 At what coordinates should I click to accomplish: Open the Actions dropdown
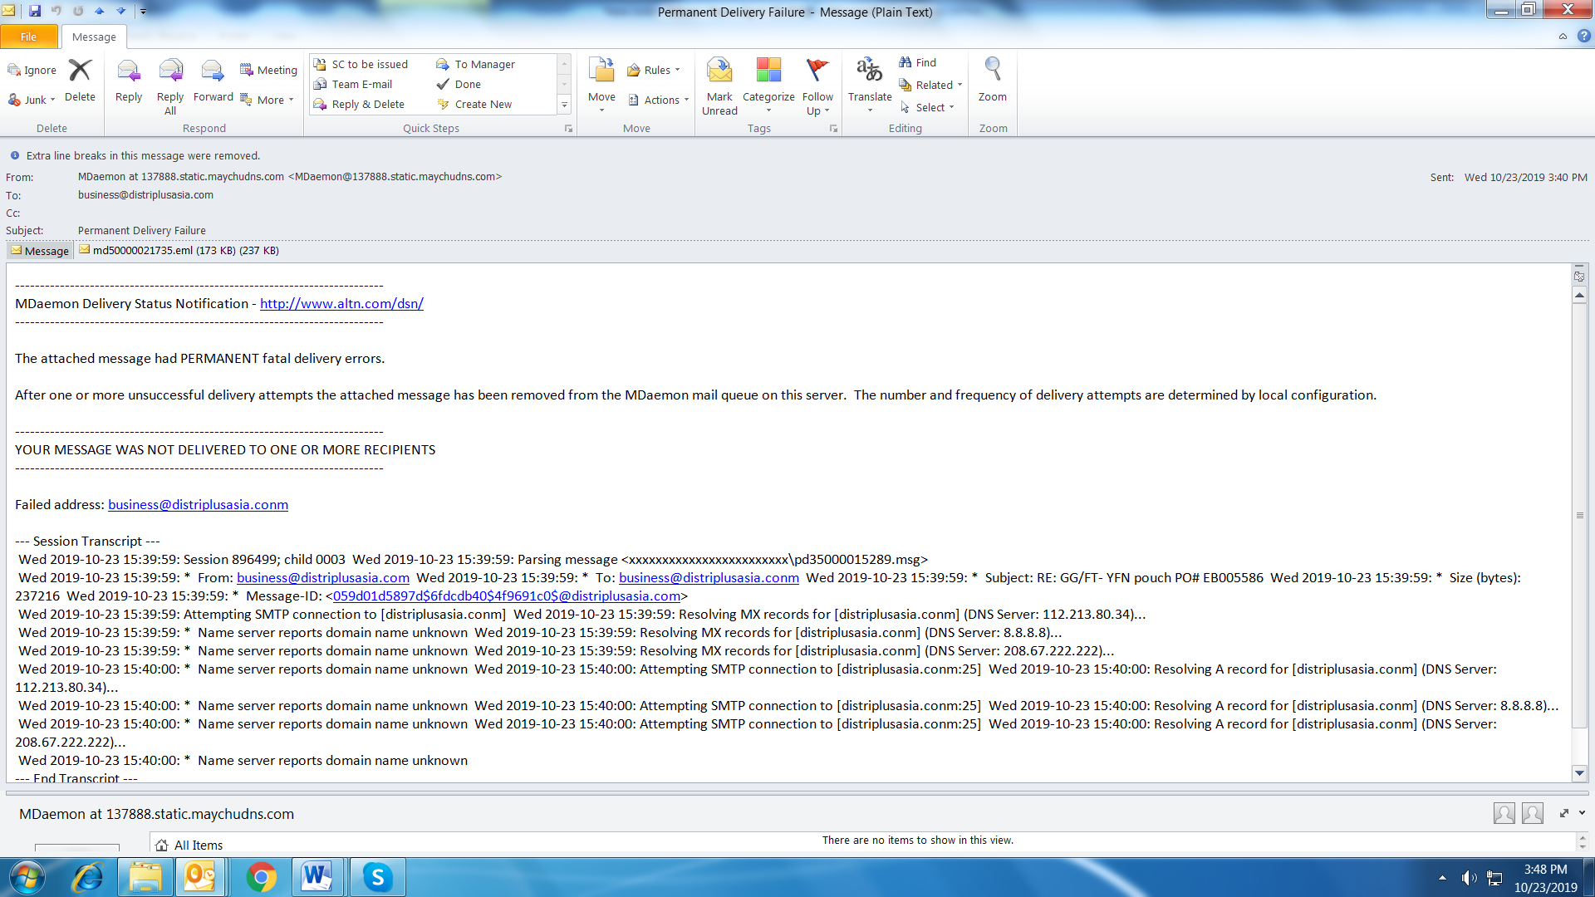[659, 100]
